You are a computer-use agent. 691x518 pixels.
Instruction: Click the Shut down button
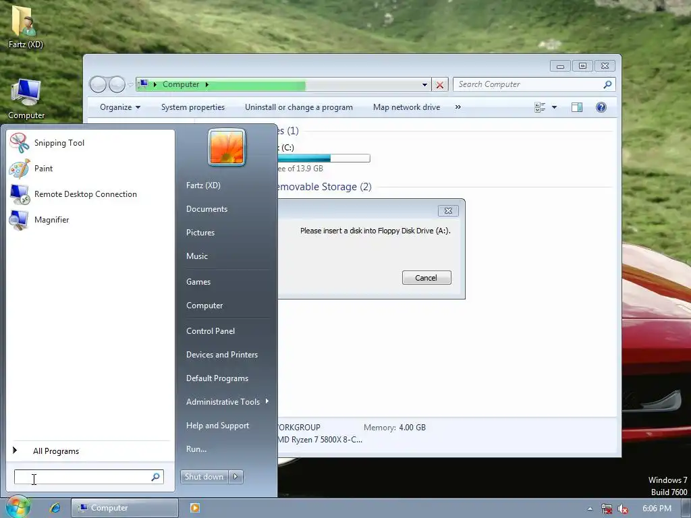click(x=204, y=477)
